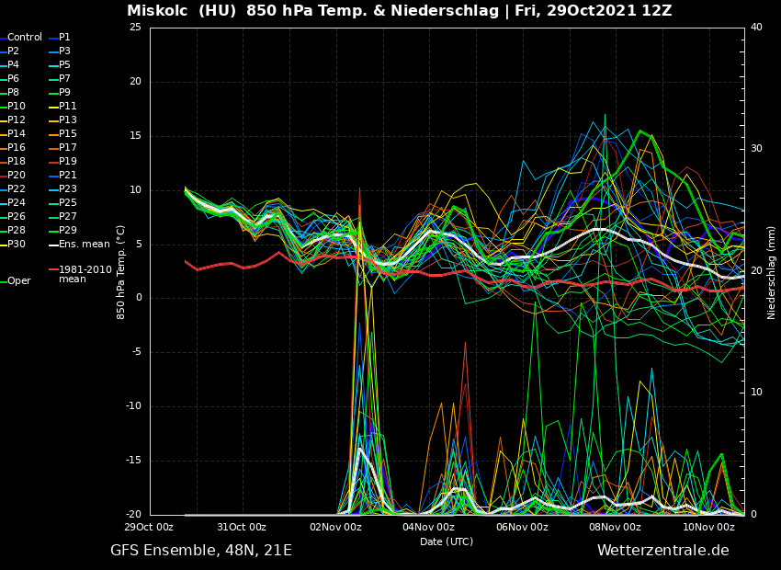Click the 08Nov 00z date tick label
The image size is (781, 570).
615,528
